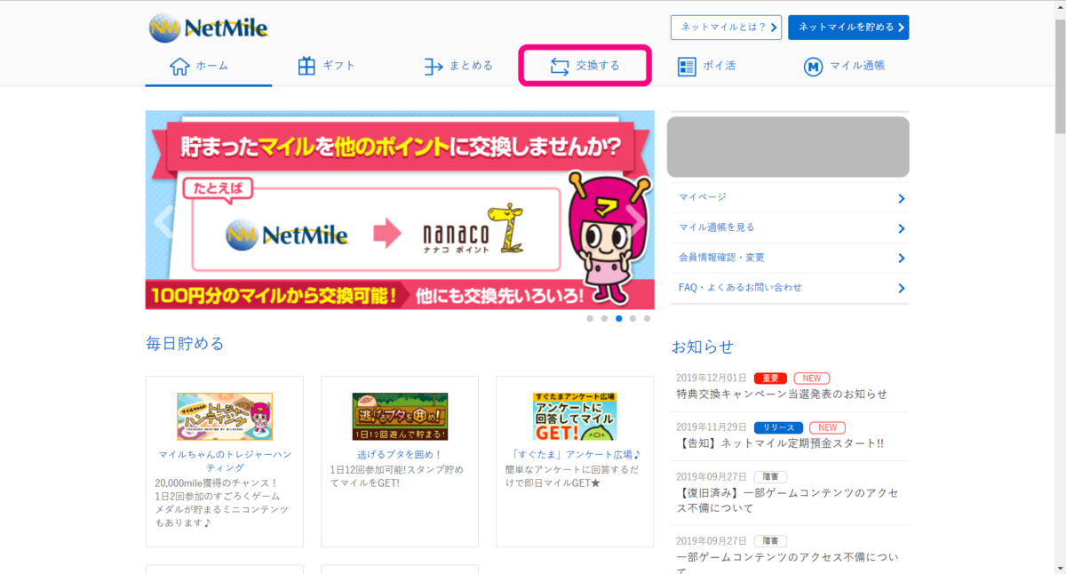Select the second carousel dot
This screenshot has height=574, width=1066.
(604, 318)
